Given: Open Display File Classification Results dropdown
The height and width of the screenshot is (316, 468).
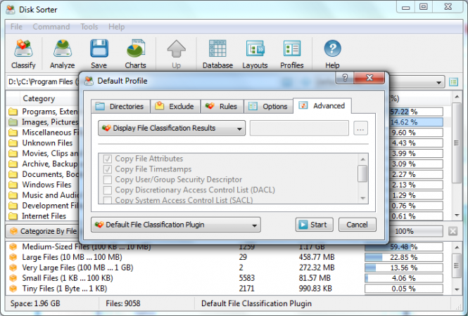Looking at the screenshot, I should pyautogui.click(x=172, y=128).
